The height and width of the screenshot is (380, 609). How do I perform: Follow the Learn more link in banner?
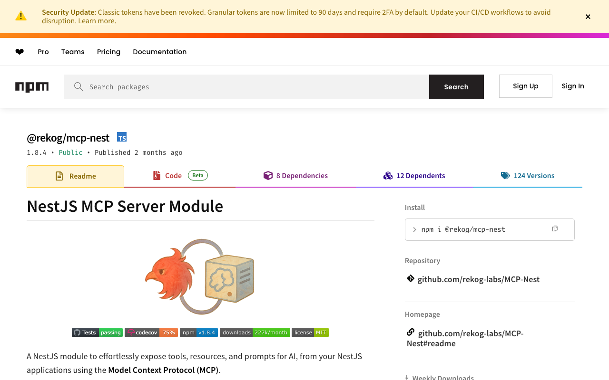pyautogui.click(x=96, y=21)
